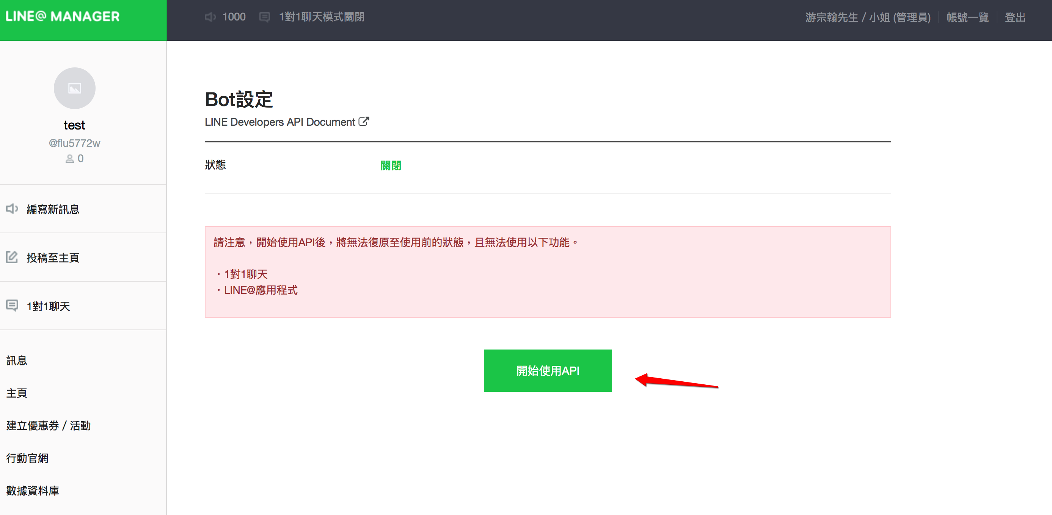Click 帳號一覽 in the top bar
This screenshot has height=515, width=1052.
click(x=967, y=17)
